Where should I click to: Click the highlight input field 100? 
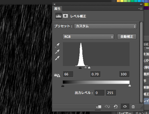click(x=124, y=74)
